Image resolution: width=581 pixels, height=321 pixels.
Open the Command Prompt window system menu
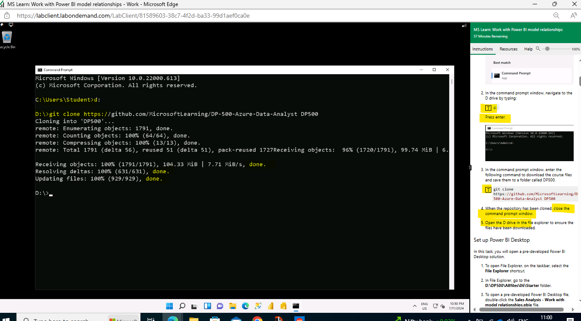coord(39,69)
